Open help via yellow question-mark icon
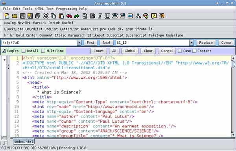This screenshot has width=236, height=151. [154, 16]
